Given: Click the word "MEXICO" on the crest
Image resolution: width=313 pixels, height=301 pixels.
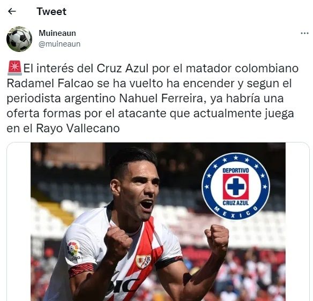Looking at the screenshot, I should [236, 213].
